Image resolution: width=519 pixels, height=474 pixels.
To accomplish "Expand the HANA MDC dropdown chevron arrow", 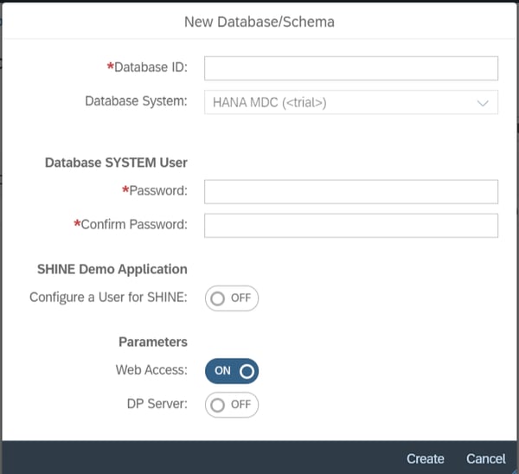I will click(x=483, y=103).
